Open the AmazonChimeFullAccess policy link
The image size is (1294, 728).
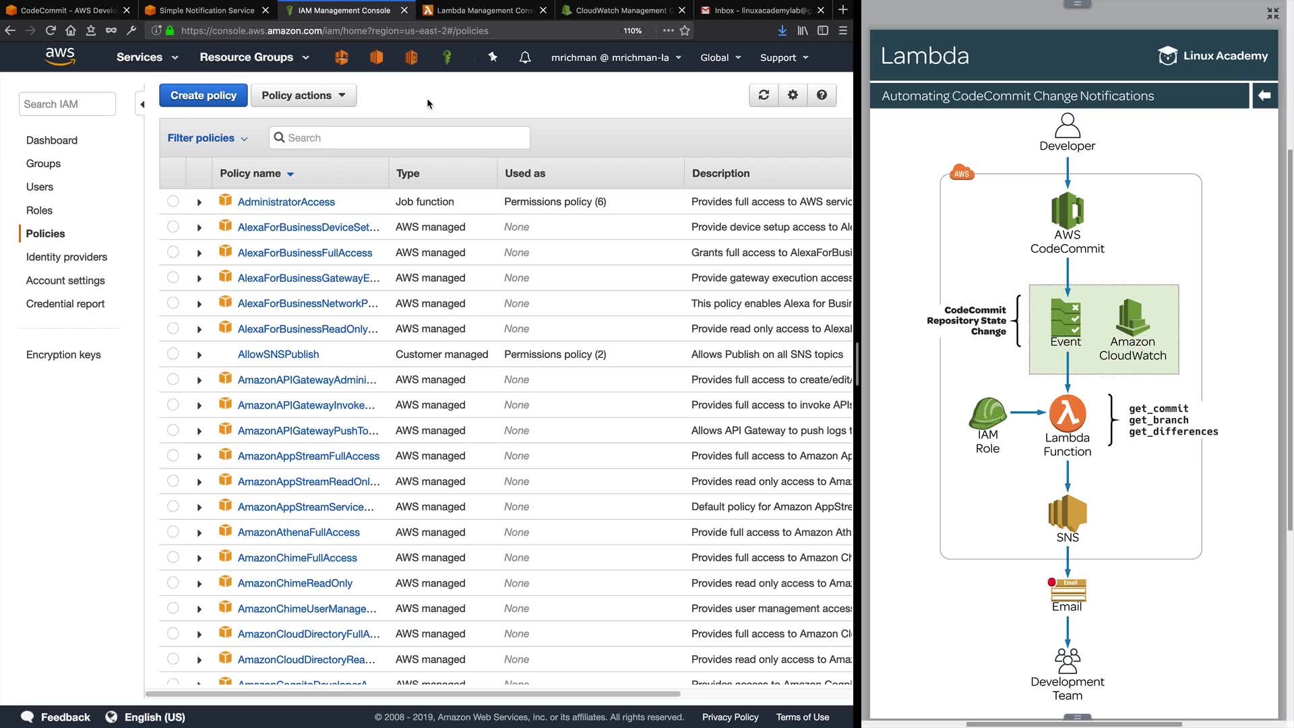[297, 557]
